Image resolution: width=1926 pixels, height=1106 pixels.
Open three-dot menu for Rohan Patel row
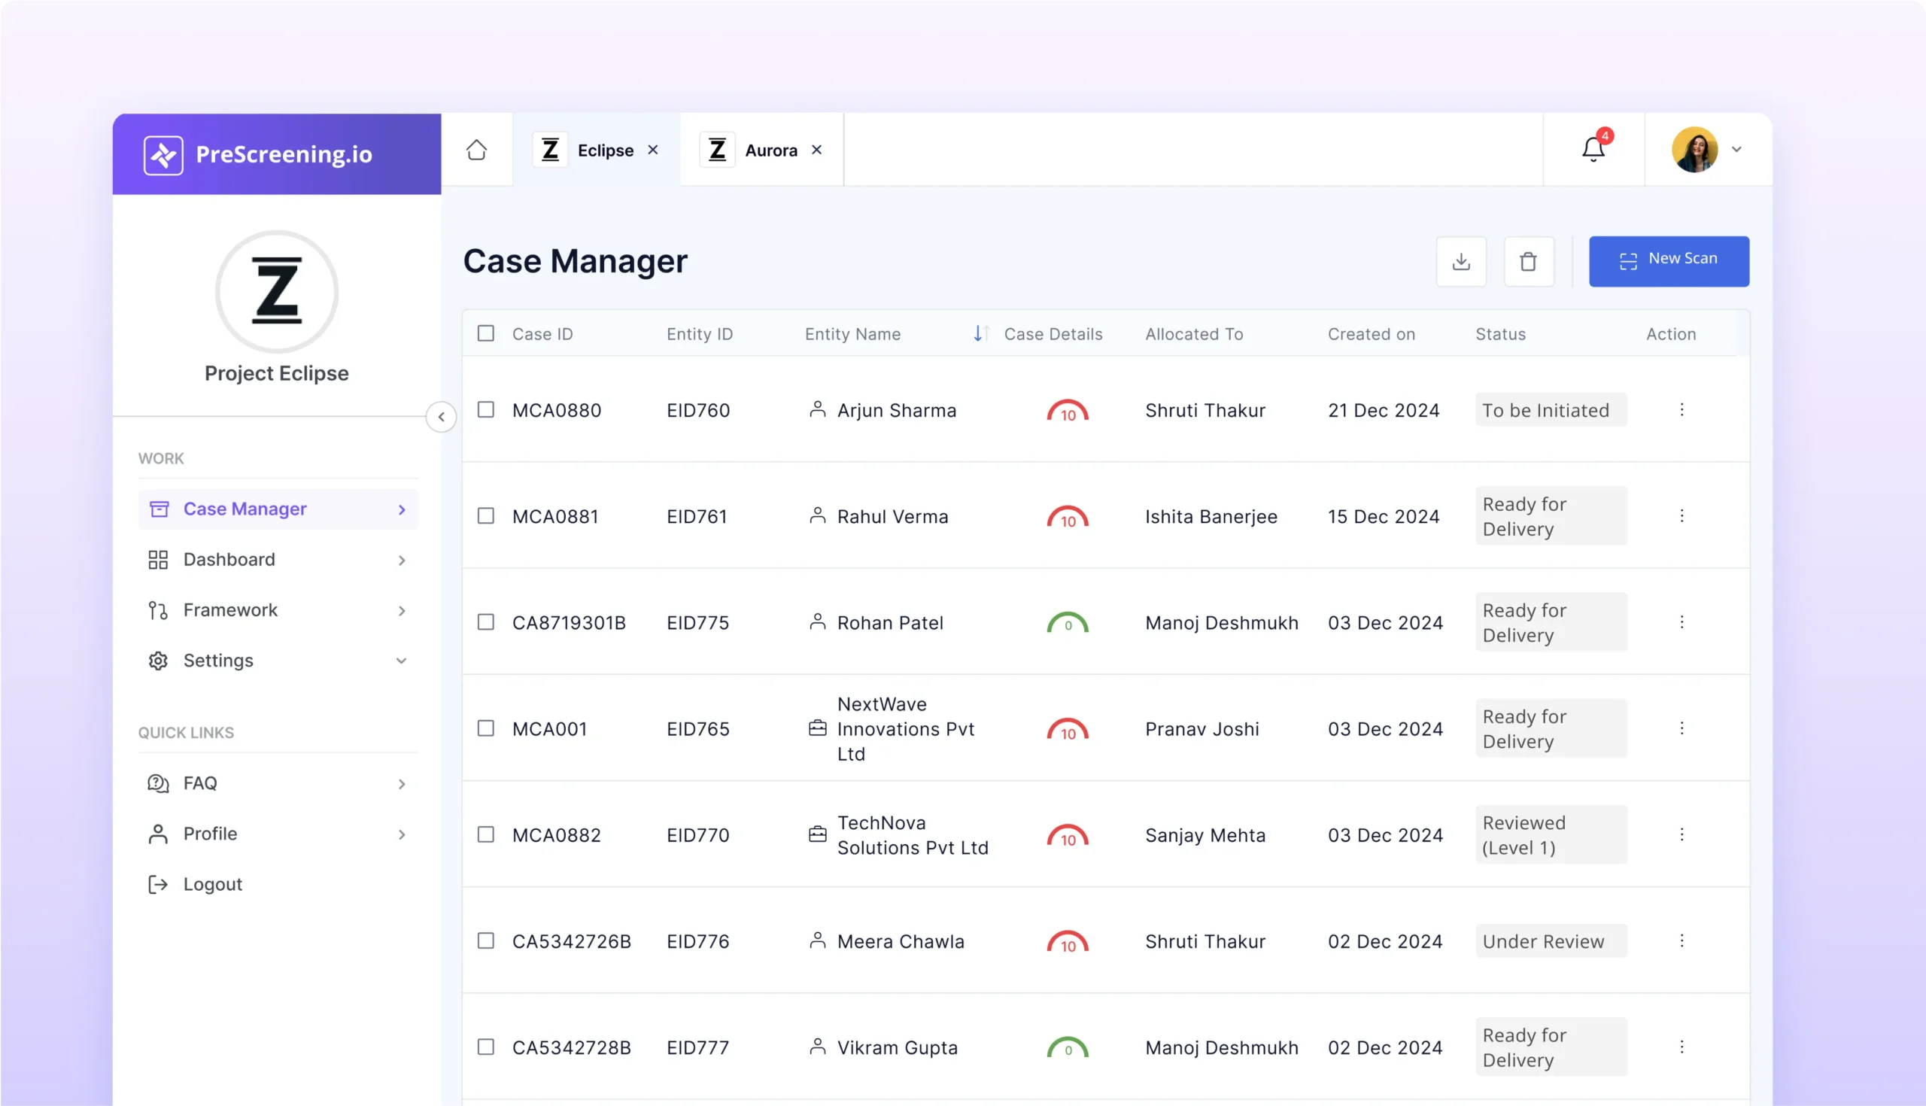[1681, 622]
